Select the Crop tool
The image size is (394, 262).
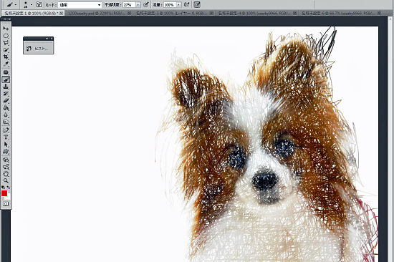(x=6, y=57)
